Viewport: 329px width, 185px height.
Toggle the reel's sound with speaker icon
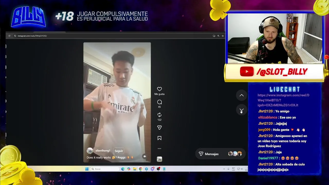pos(145,156)
